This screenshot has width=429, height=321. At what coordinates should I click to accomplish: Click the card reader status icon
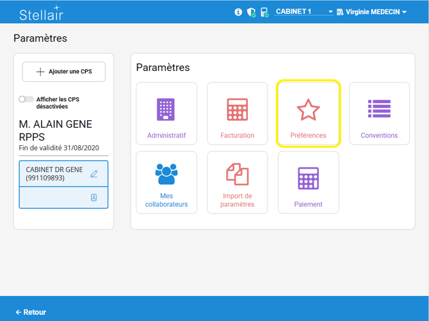tap(264, 12)
